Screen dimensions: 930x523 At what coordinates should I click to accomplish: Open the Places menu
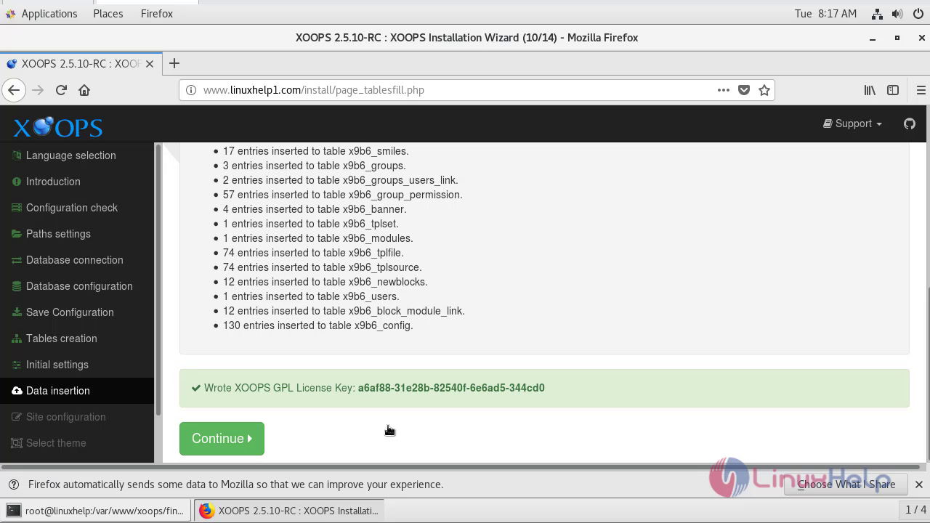click(108, 14)
